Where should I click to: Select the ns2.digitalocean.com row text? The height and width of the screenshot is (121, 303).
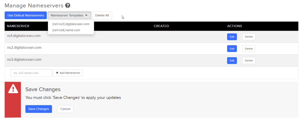click(x=24, y=48)
